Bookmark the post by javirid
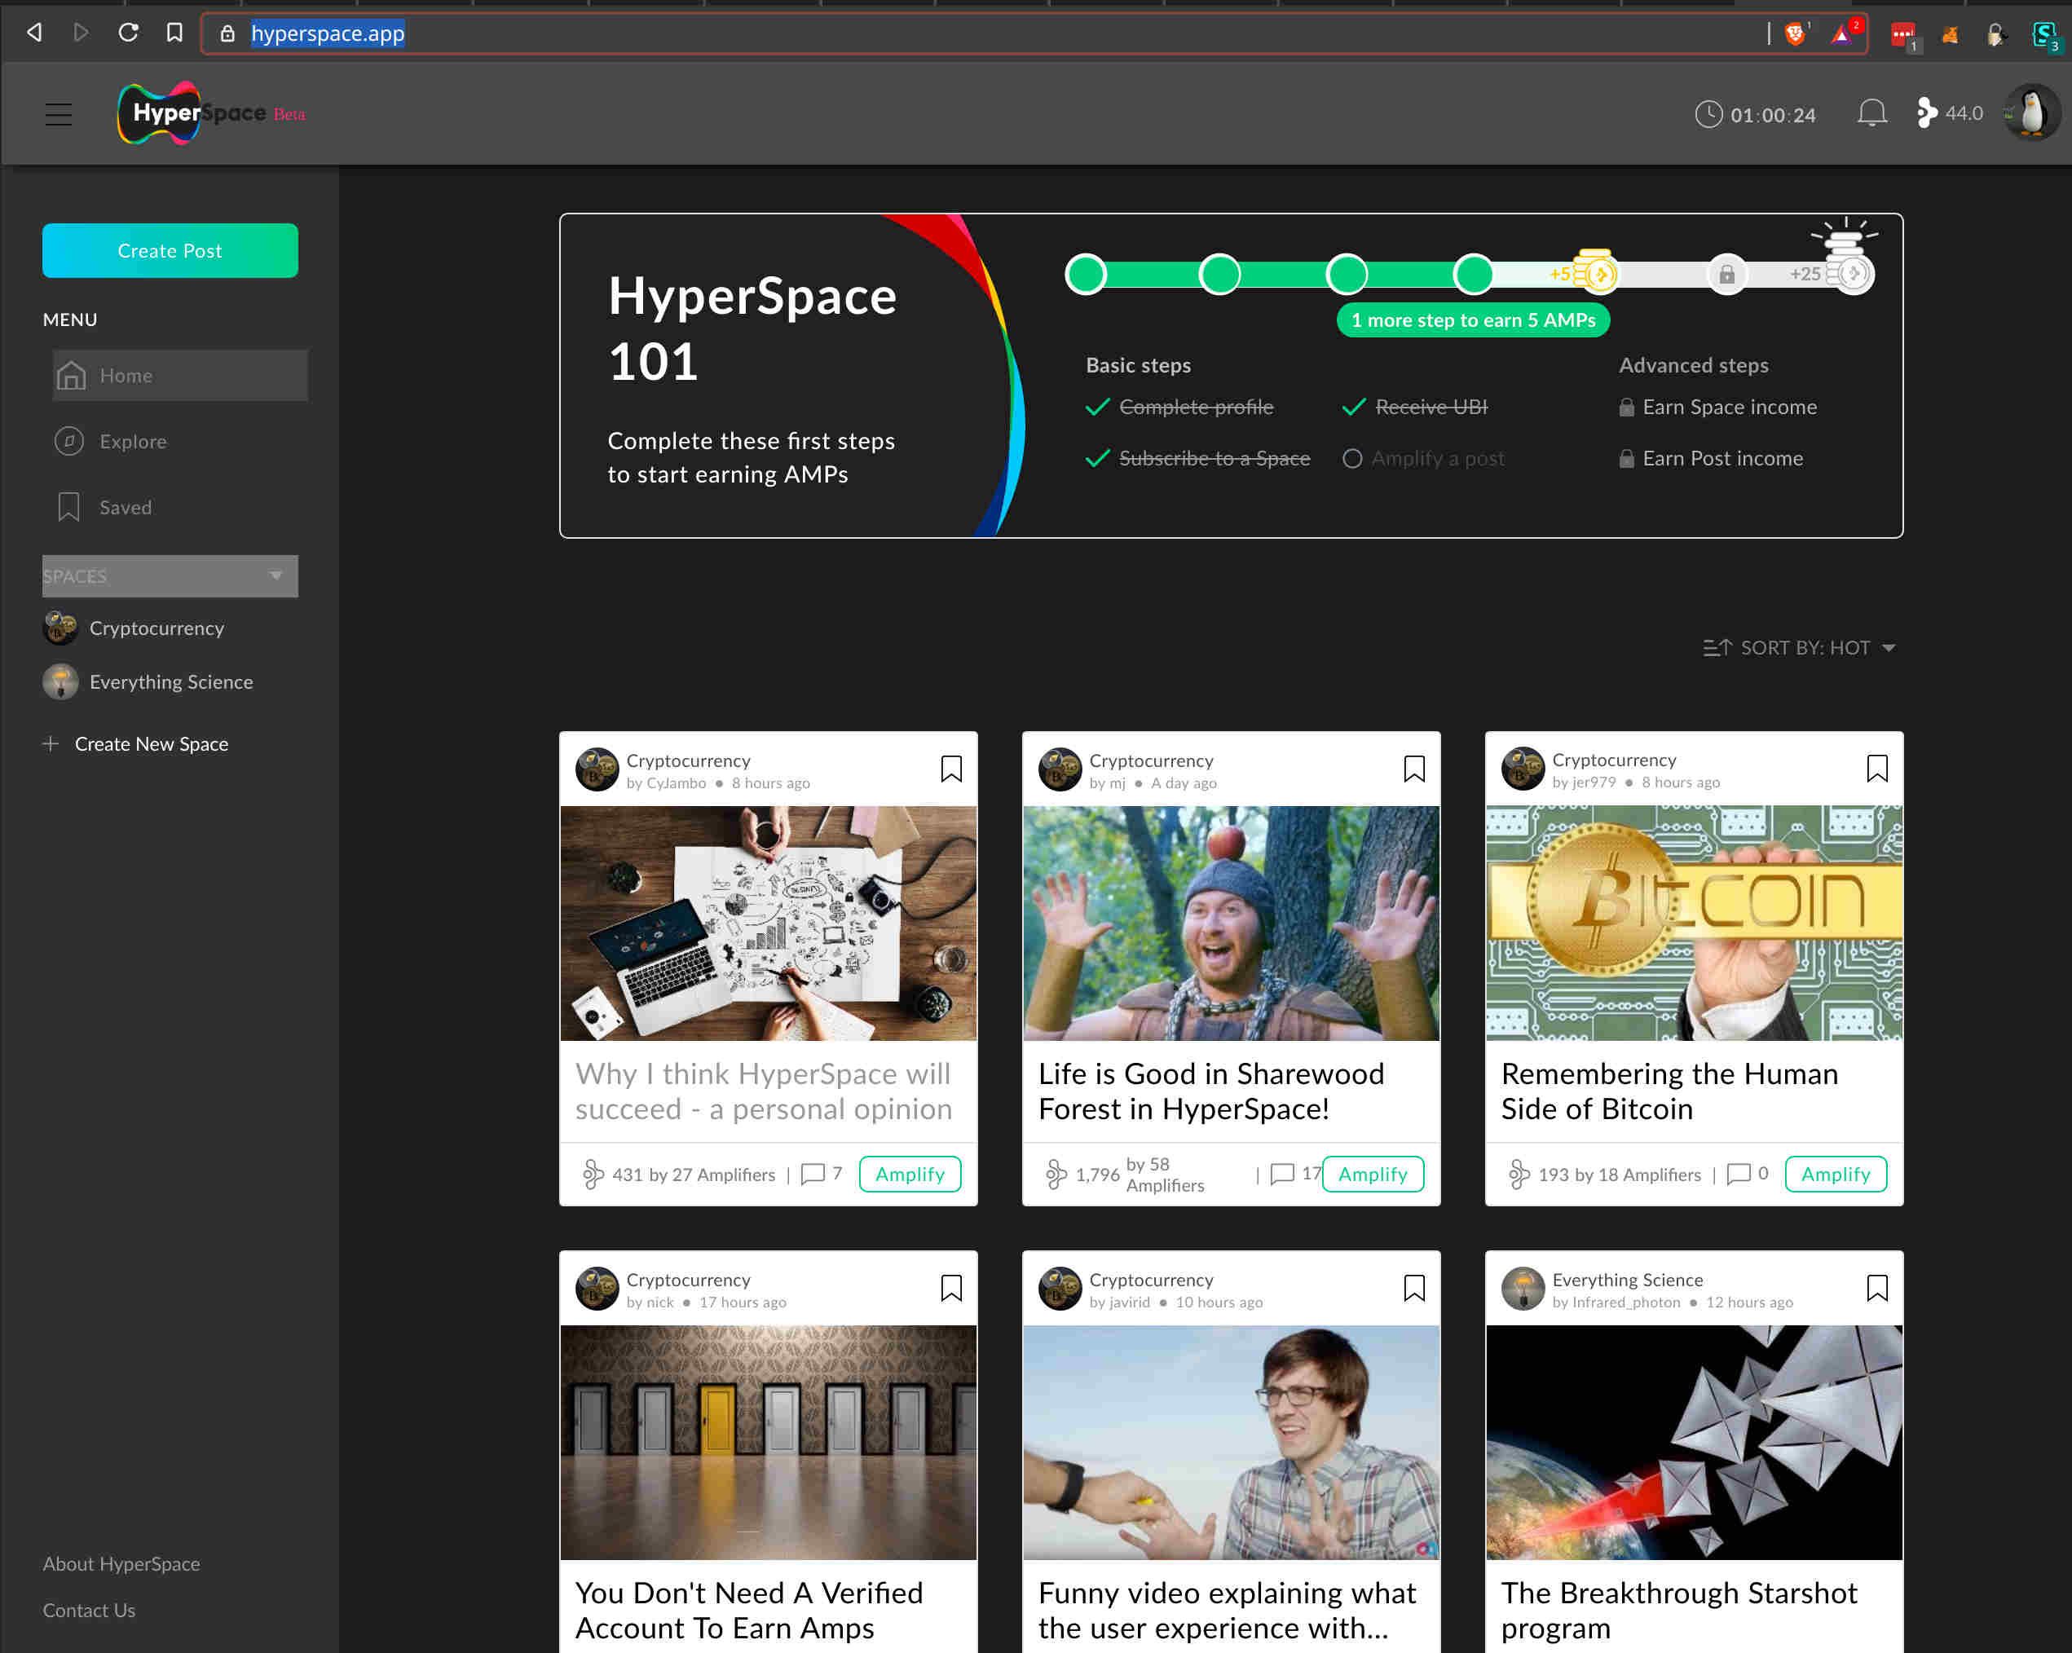 (1413, 1288)
